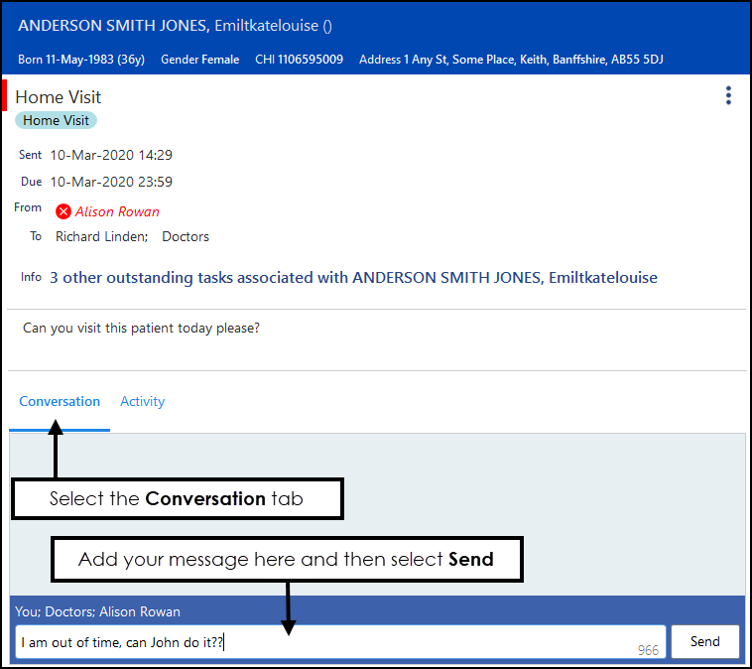Click the Sent date 10-Mar-2020 14:29
Image resolution: width=752 pixels, height=669 pixels.
(x=111, y=155)
